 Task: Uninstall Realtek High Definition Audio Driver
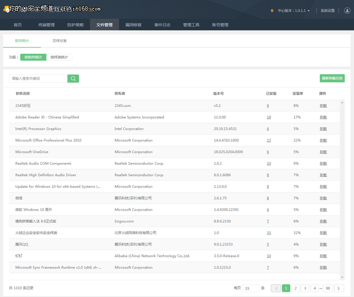[x=323, y=175]
